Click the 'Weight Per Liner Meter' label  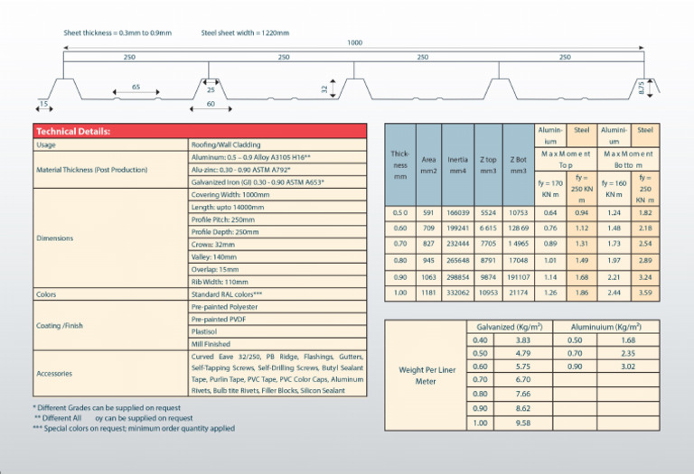(427, 376)
